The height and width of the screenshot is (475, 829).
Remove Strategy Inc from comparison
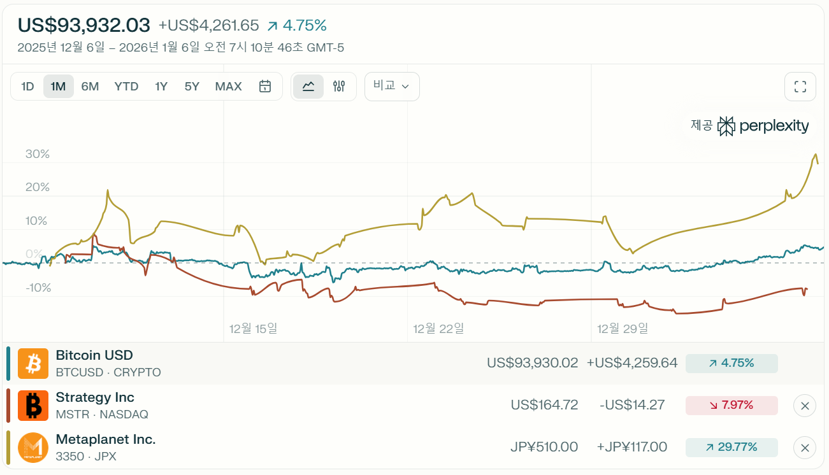coord(805,406)
